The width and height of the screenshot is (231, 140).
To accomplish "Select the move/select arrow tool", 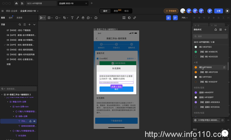I will pos(41,18).
